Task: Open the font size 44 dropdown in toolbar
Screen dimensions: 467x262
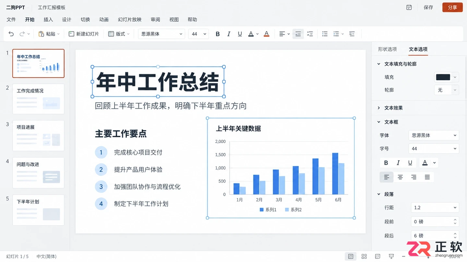Action: tap(198, 34)
